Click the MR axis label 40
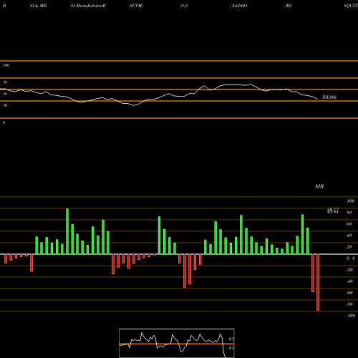358x358 pixels. coord(349,236)
